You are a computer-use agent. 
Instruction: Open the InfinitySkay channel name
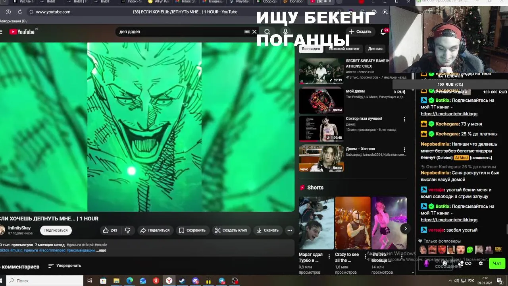tap(19, 228)
